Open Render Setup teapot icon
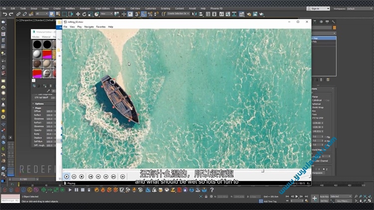374x210 pixels. 249,14
